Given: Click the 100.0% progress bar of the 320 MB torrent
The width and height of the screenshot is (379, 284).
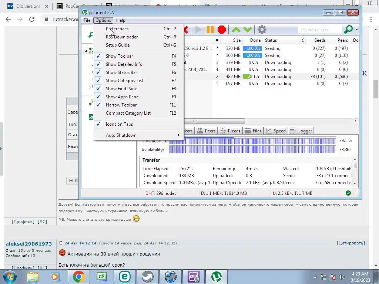Looking at the screenshot, I should coord(252,48).
